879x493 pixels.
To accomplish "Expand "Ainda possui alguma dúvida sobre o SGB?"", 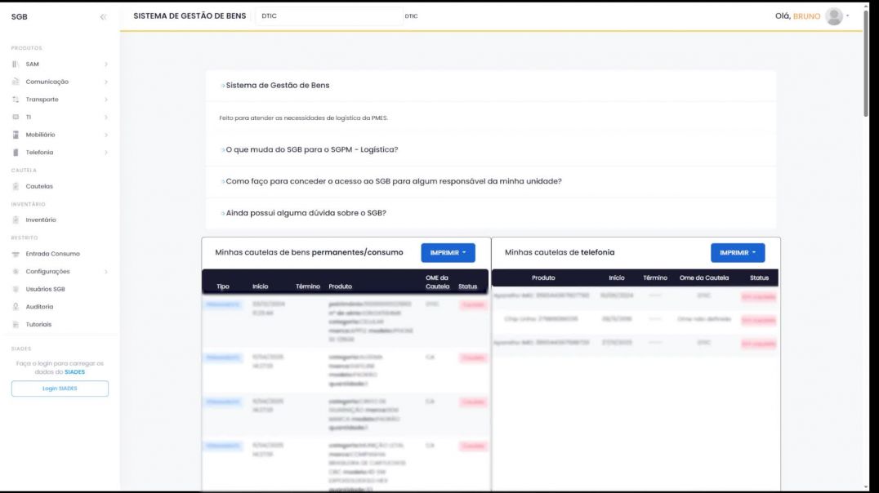I will [305, 213].
